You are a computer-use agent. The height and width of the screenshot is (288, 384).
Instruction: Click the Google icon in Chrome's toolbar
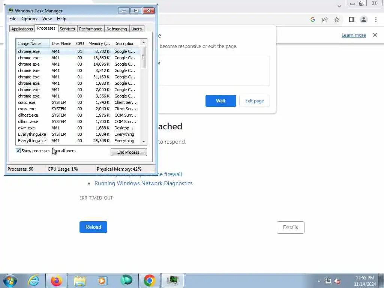click(x=312, y=19)
